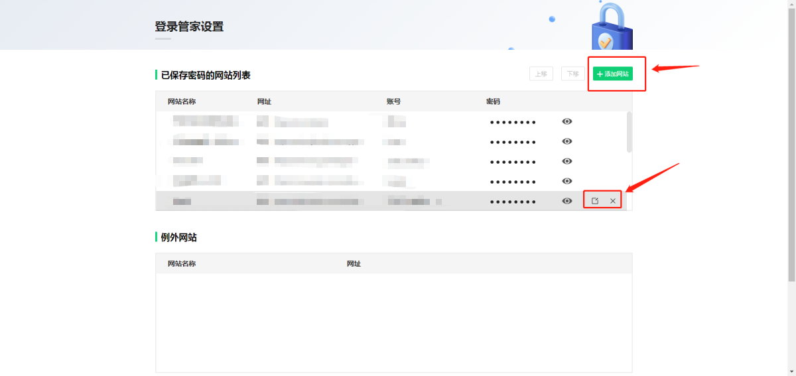Screen dimensions: 796x376
Task: Click the masked password dots in third row
Action: [x=512, y=162]
